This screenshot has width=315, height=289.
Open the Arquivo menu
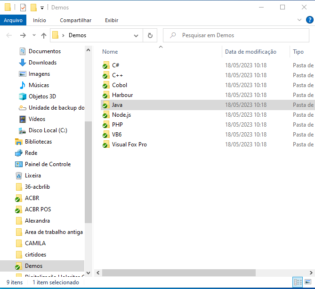pyautogui.click(x=13, y=20)
